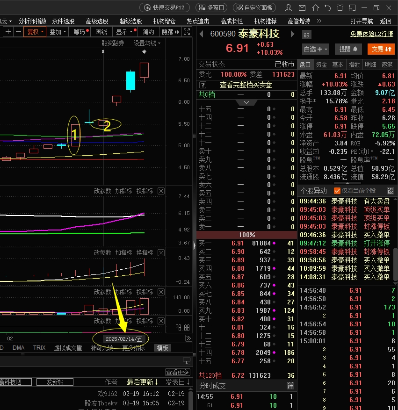Image resolution: width=398 pixels, height=410 pixels.
Task: Open 复权 dropdown
Action: click(x=35, y=32)
